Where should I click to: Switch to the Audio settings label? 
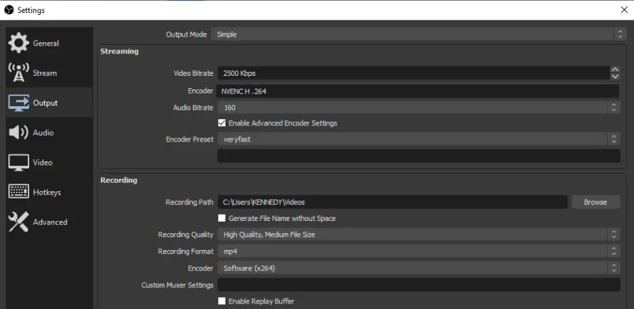[43, 133]
